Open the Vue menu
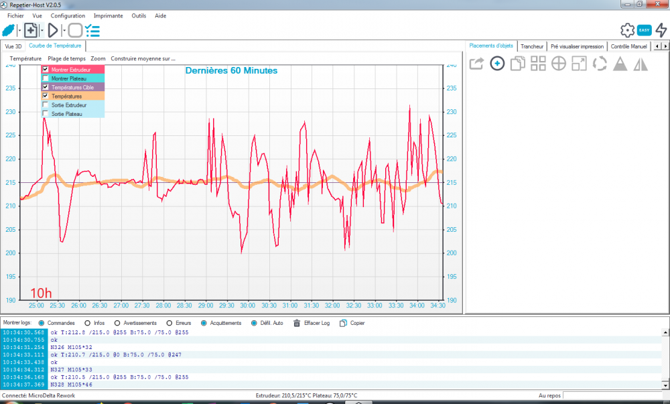The width and height of the screenshot is (670, 404). tap(37, 16)
